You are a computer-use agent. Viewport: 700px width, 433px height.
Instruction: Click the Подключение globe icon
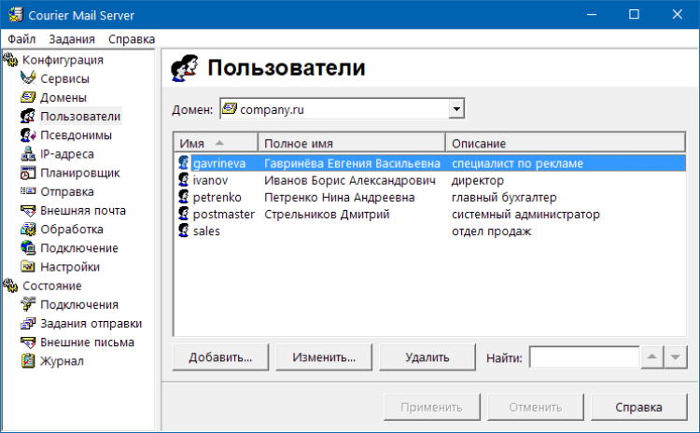pos(28,247)
